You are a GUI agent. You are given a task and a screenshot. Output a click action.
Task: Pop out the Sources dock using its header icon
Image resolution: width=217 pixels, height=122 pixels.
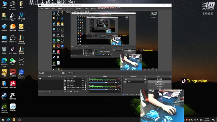[x=87, y=76]
